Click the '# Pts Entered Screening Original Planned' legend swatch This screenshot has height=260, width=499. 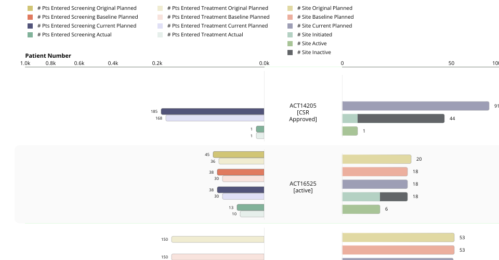(x=30, y=8)
